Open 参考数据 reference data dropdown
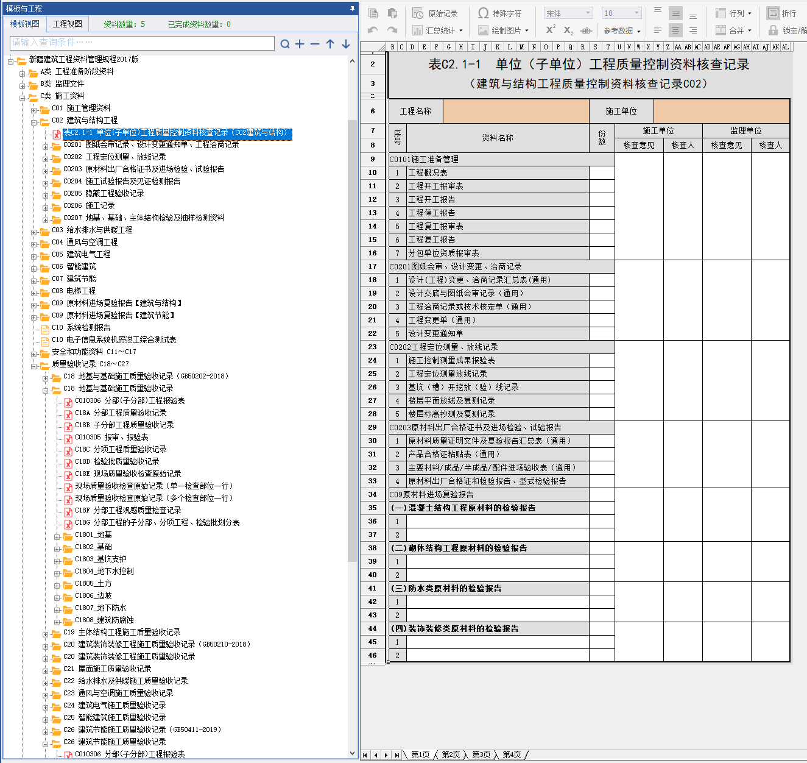The height and width of the screenshot is (763, 807). click(x=622, y=30)
